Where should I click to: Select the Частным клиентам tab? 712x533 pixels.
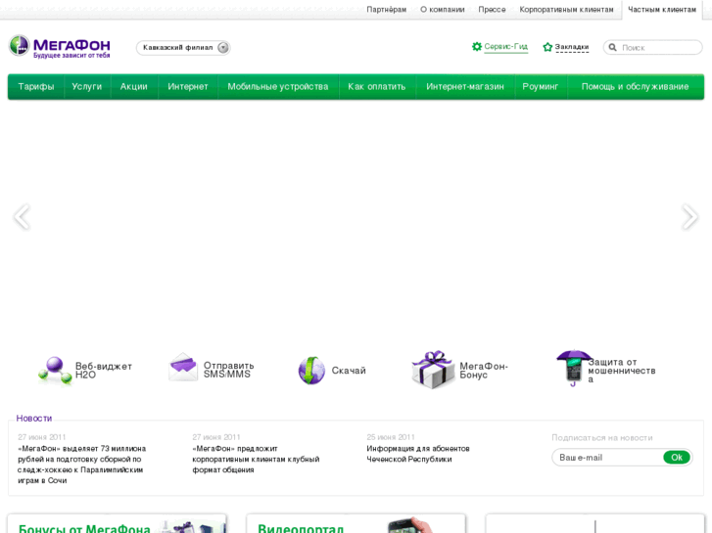(662, 10)
